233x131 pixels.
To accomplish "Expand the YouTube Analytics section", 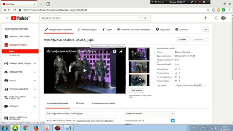I will coord(35,89).
